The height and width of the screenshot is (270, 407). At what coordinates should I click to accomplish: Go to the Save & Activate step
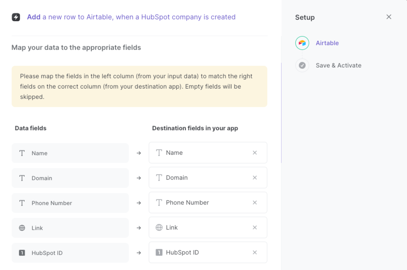pos(339,65)
